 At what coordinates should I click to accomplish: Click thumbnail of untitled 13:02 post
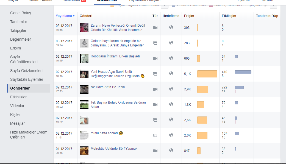click(x=84, y=120)
